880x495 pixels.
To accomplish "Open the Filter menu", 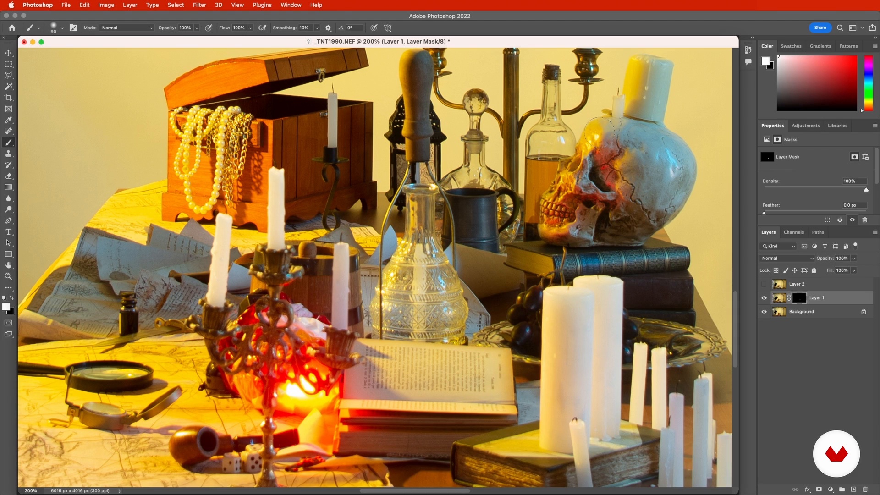I will click(x=199, y=5).
